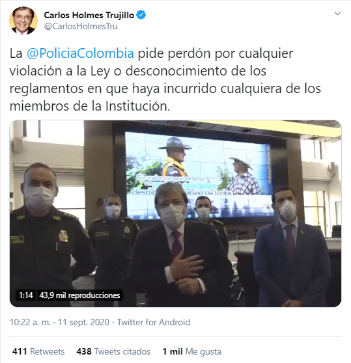The height and width of the screenshot is (363, 351).
Task: Click the 1:14 video duration badge
Action: tap(26, 295)
